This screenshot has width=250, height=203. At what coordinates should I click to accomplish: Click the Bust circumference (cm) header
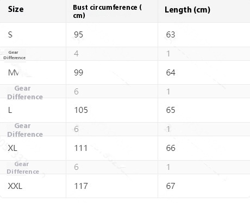tap(107, 11)
